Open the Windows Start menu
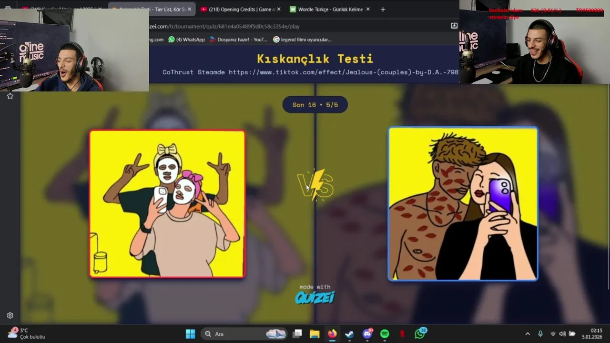 tap(190, 334)
